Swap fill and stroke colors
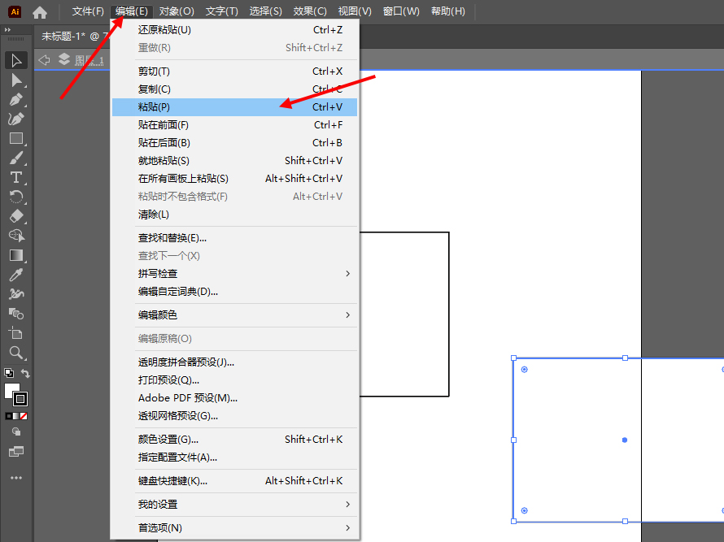This screenshot has width=724, height=542. click(x=26, y=374)
